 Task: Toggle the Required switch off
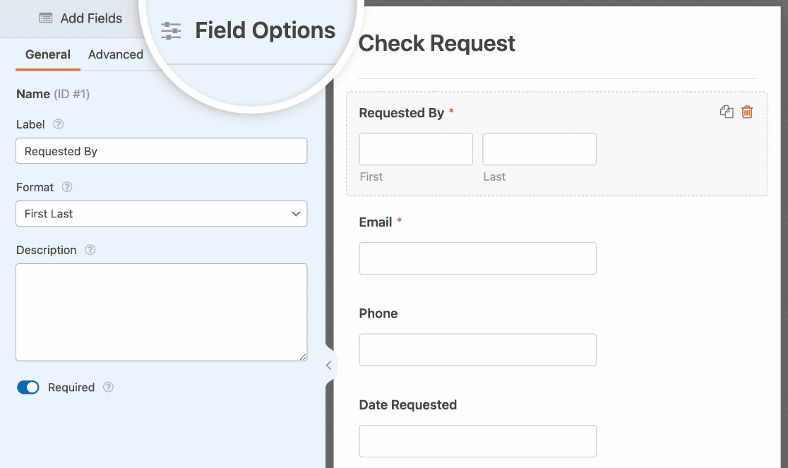pos(28,387)
